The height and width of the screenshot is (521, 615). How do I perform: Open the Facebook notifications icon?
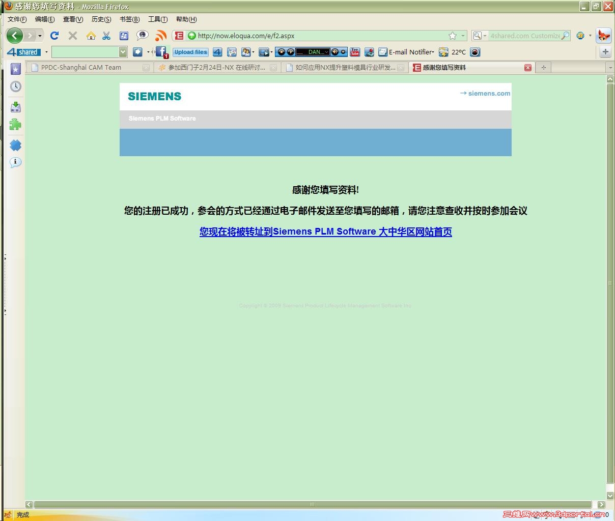click(161, 52)
